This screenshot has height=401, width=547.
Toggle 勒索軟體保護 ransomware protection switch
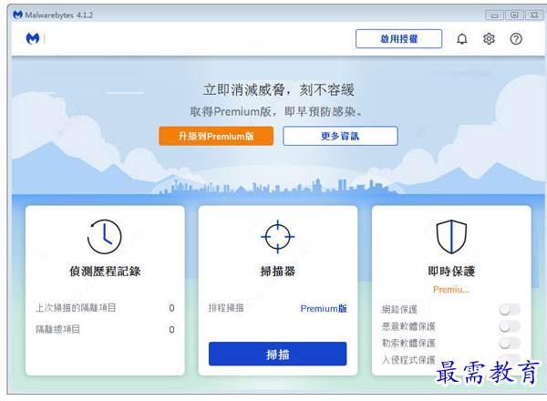click(x=510, y=343)
